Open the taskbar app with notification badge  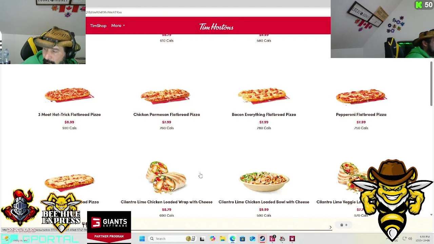272,239
